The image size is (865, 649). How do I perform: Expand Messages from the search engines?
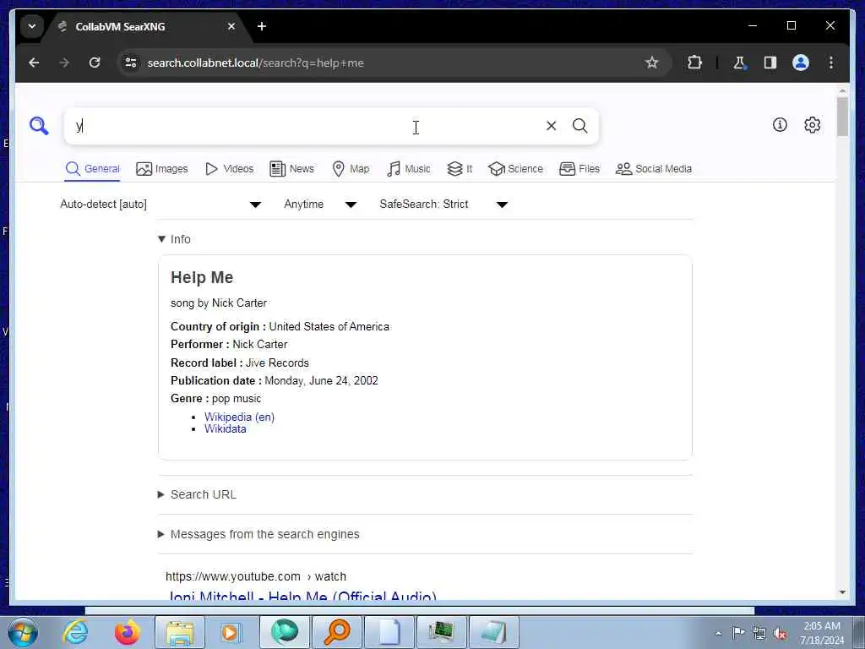(x=258, y=534)
